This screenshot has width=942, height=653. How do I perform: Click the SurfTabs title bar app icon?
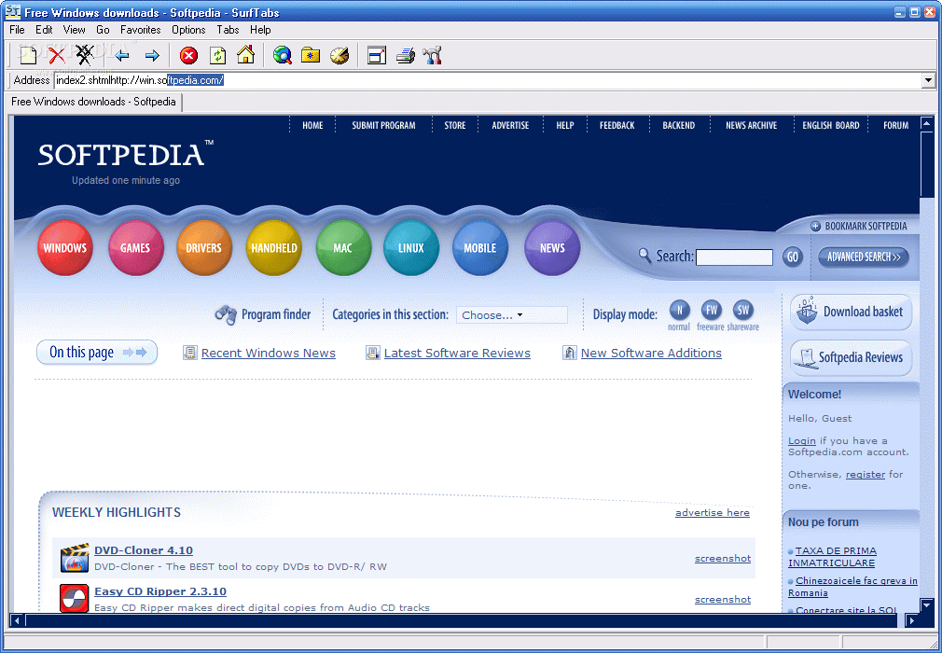13,11
